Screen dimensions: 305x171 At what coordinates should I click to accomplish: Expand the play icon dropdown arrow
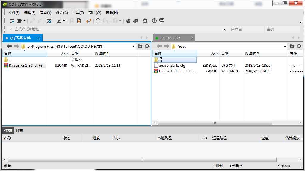[64, 21]
